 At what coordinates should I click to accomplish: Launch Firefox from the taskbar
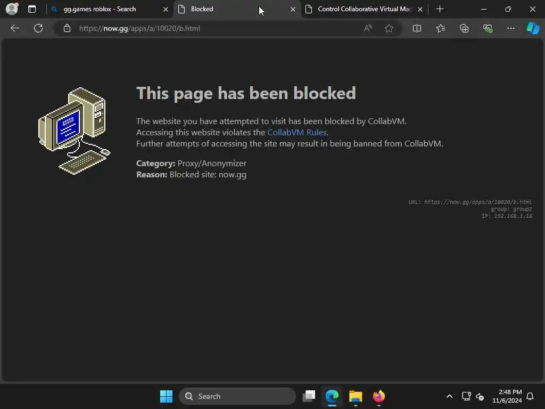point(379,396)
